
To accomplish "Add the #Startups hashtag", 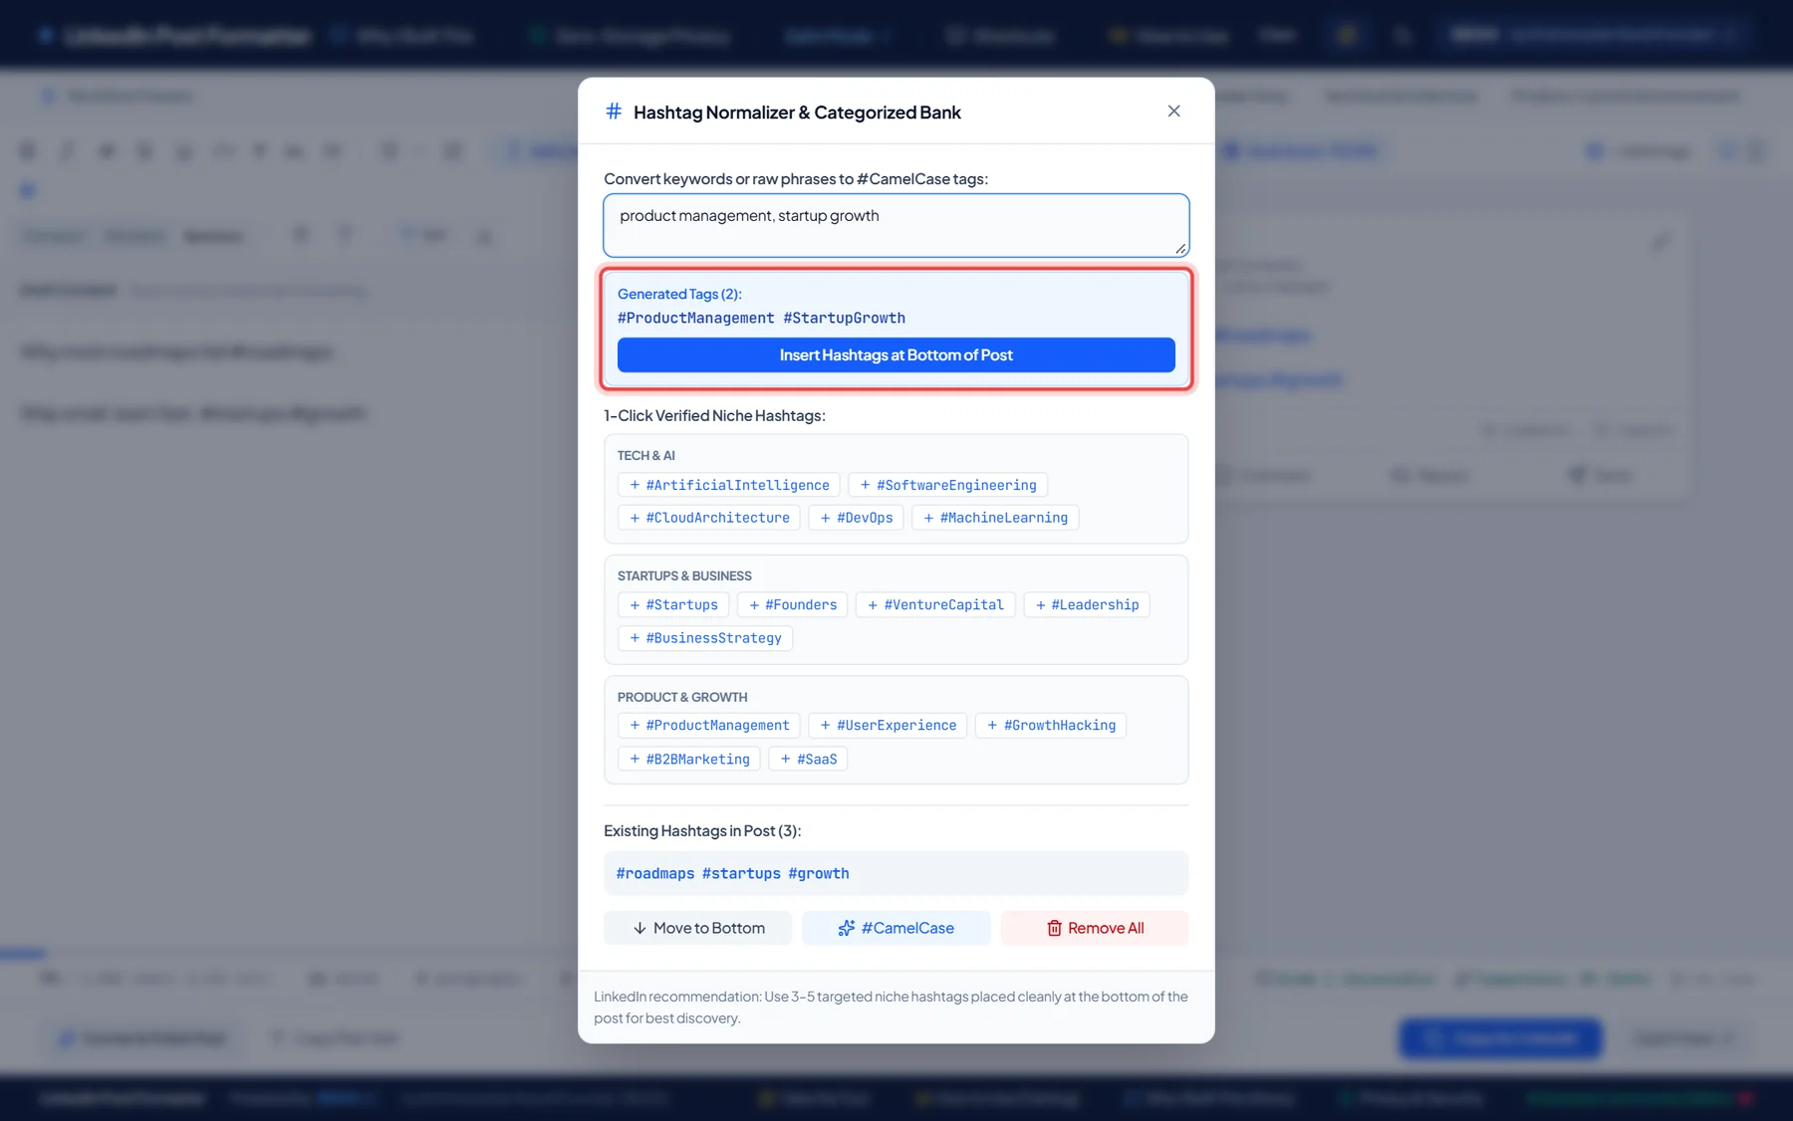I will (x=673, y=605).
